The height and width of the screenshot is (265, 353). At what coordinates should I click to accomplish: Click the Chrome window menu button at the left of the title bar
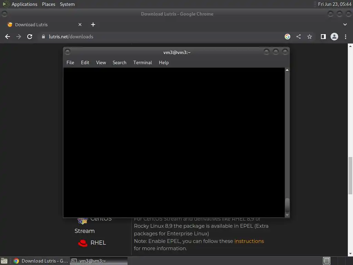(4, 14)
